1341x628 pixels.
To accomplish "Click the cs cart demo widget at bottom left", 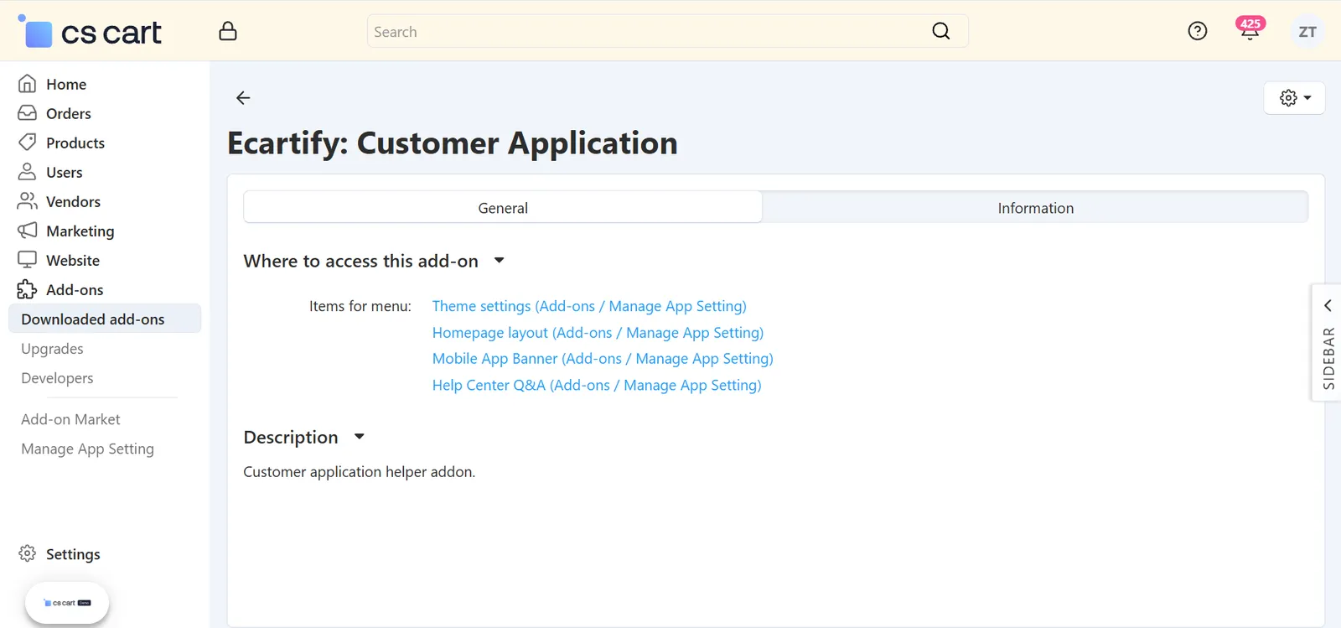I will [x=67, y=603].
